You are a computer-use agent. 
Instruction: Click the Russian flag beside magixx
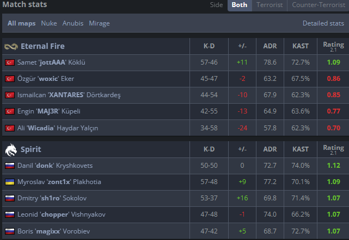(x=10, y=231)
